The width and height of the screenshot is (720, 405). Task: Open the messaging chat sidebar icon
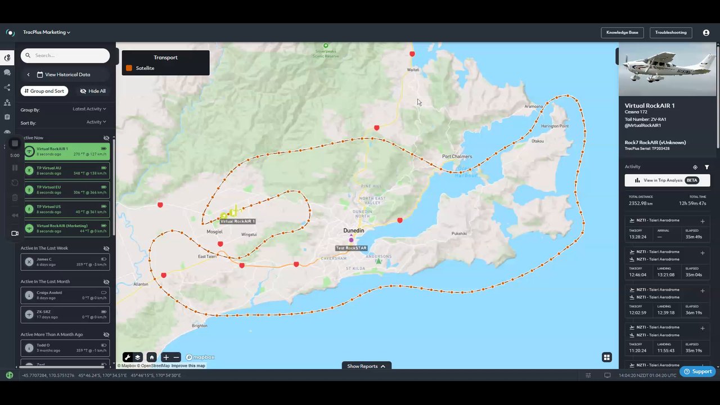point(7,73)
